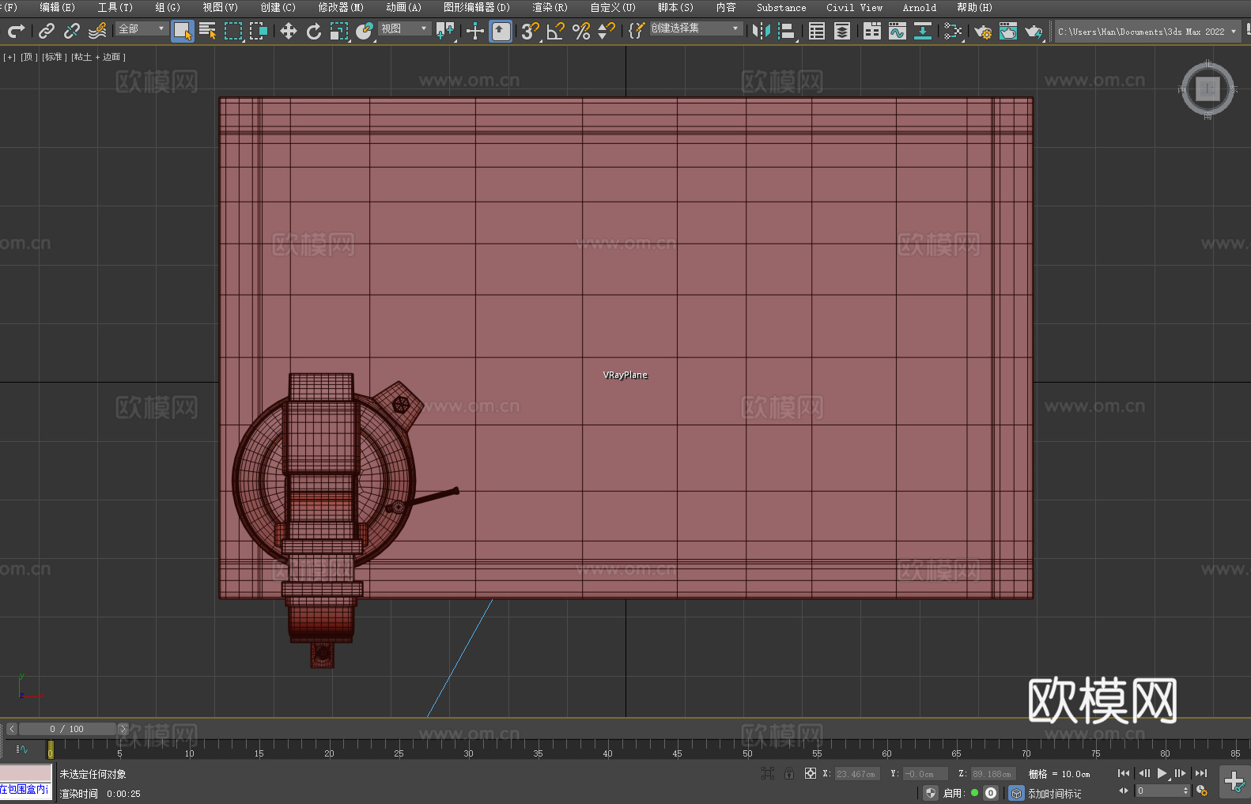Open the Rendered Frame Window
The image size is (1251, 804).
1008,31
